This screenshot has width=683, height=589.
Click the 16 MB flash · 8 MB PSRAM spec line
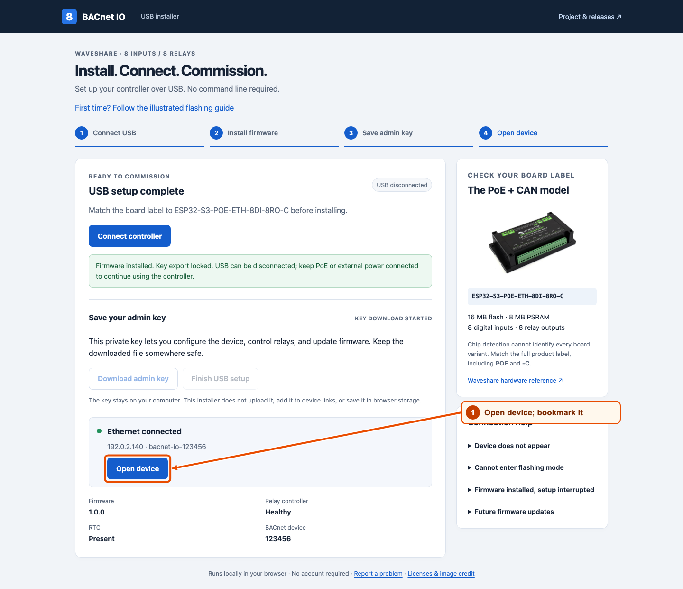coord(508,317)
